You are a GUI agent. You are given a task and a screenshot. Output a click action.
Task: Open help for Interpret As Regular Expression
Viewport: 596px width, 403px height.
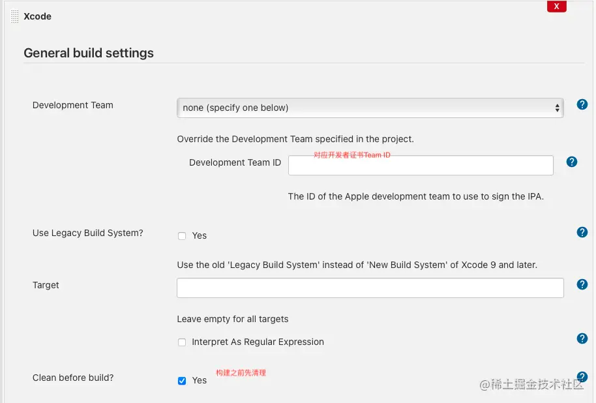(x=582, y=338)
